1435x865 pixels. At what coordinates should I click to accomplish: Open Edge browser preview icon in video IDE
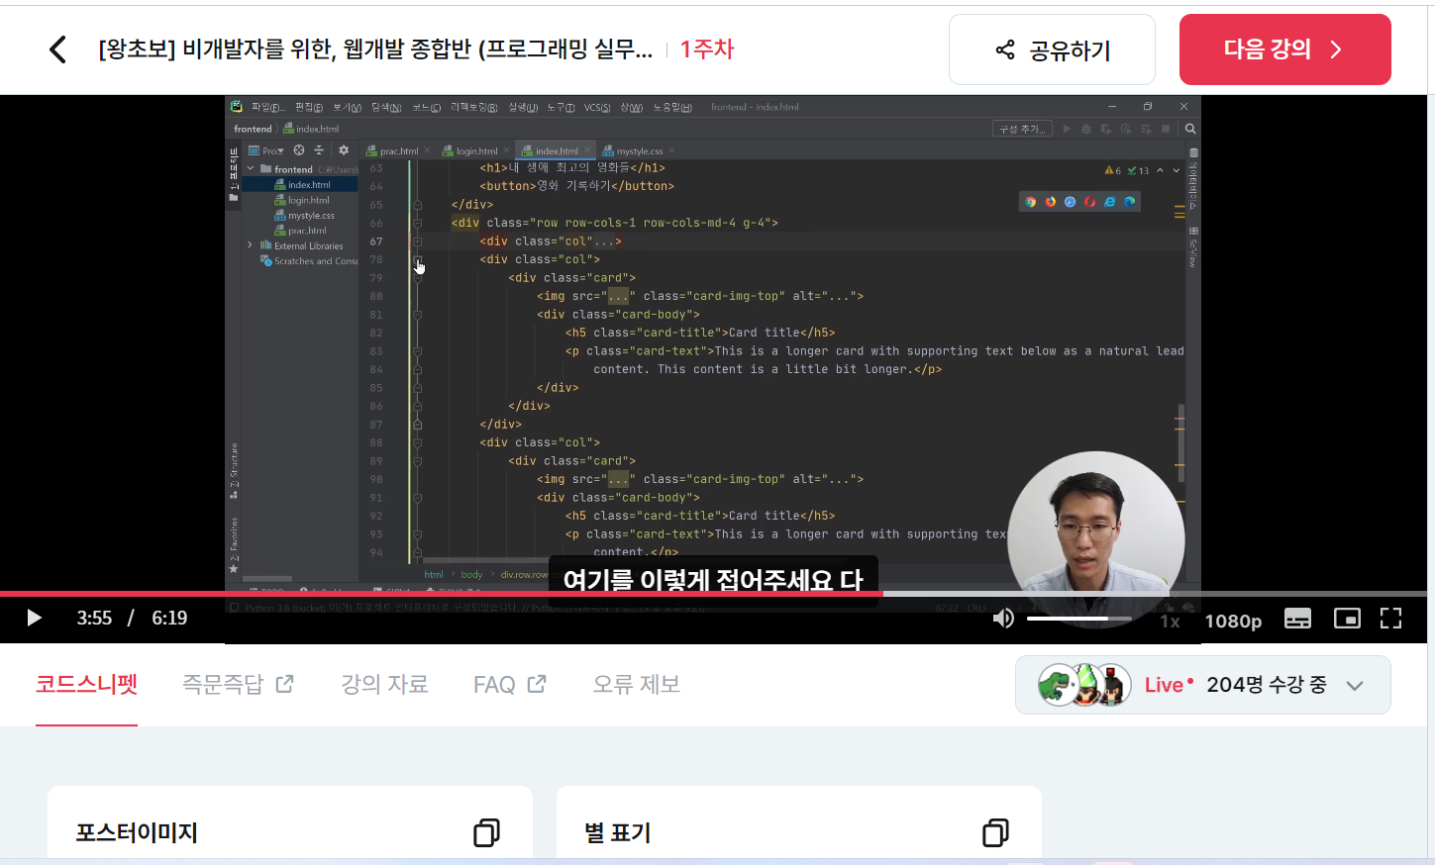[x=1129, y=202]
